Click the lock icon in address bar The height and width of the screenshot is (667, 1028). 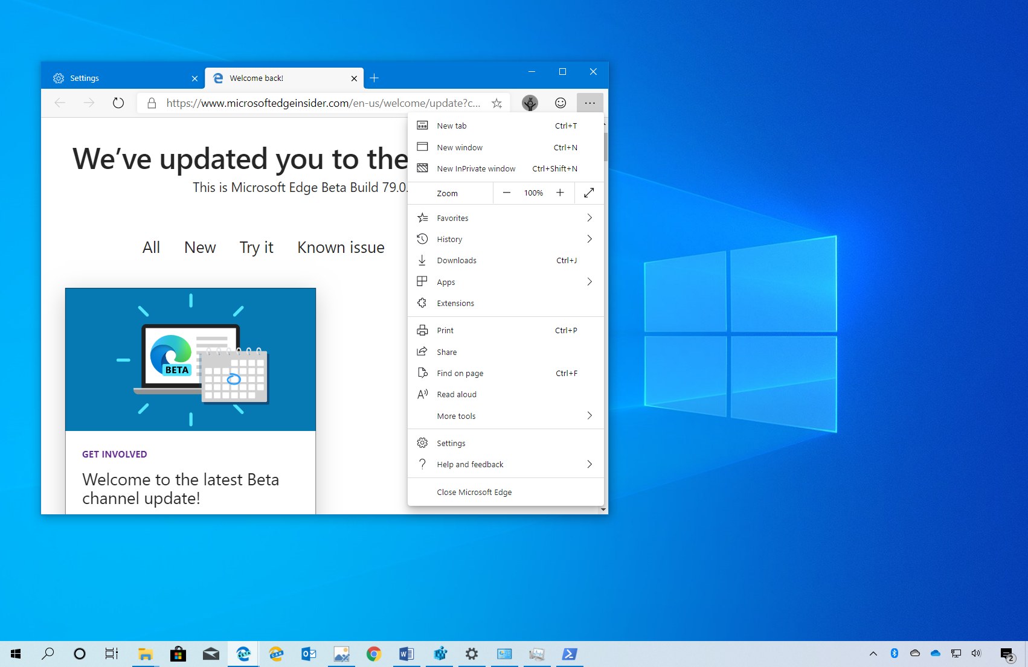pyautogui.click(x=152, y=103)
